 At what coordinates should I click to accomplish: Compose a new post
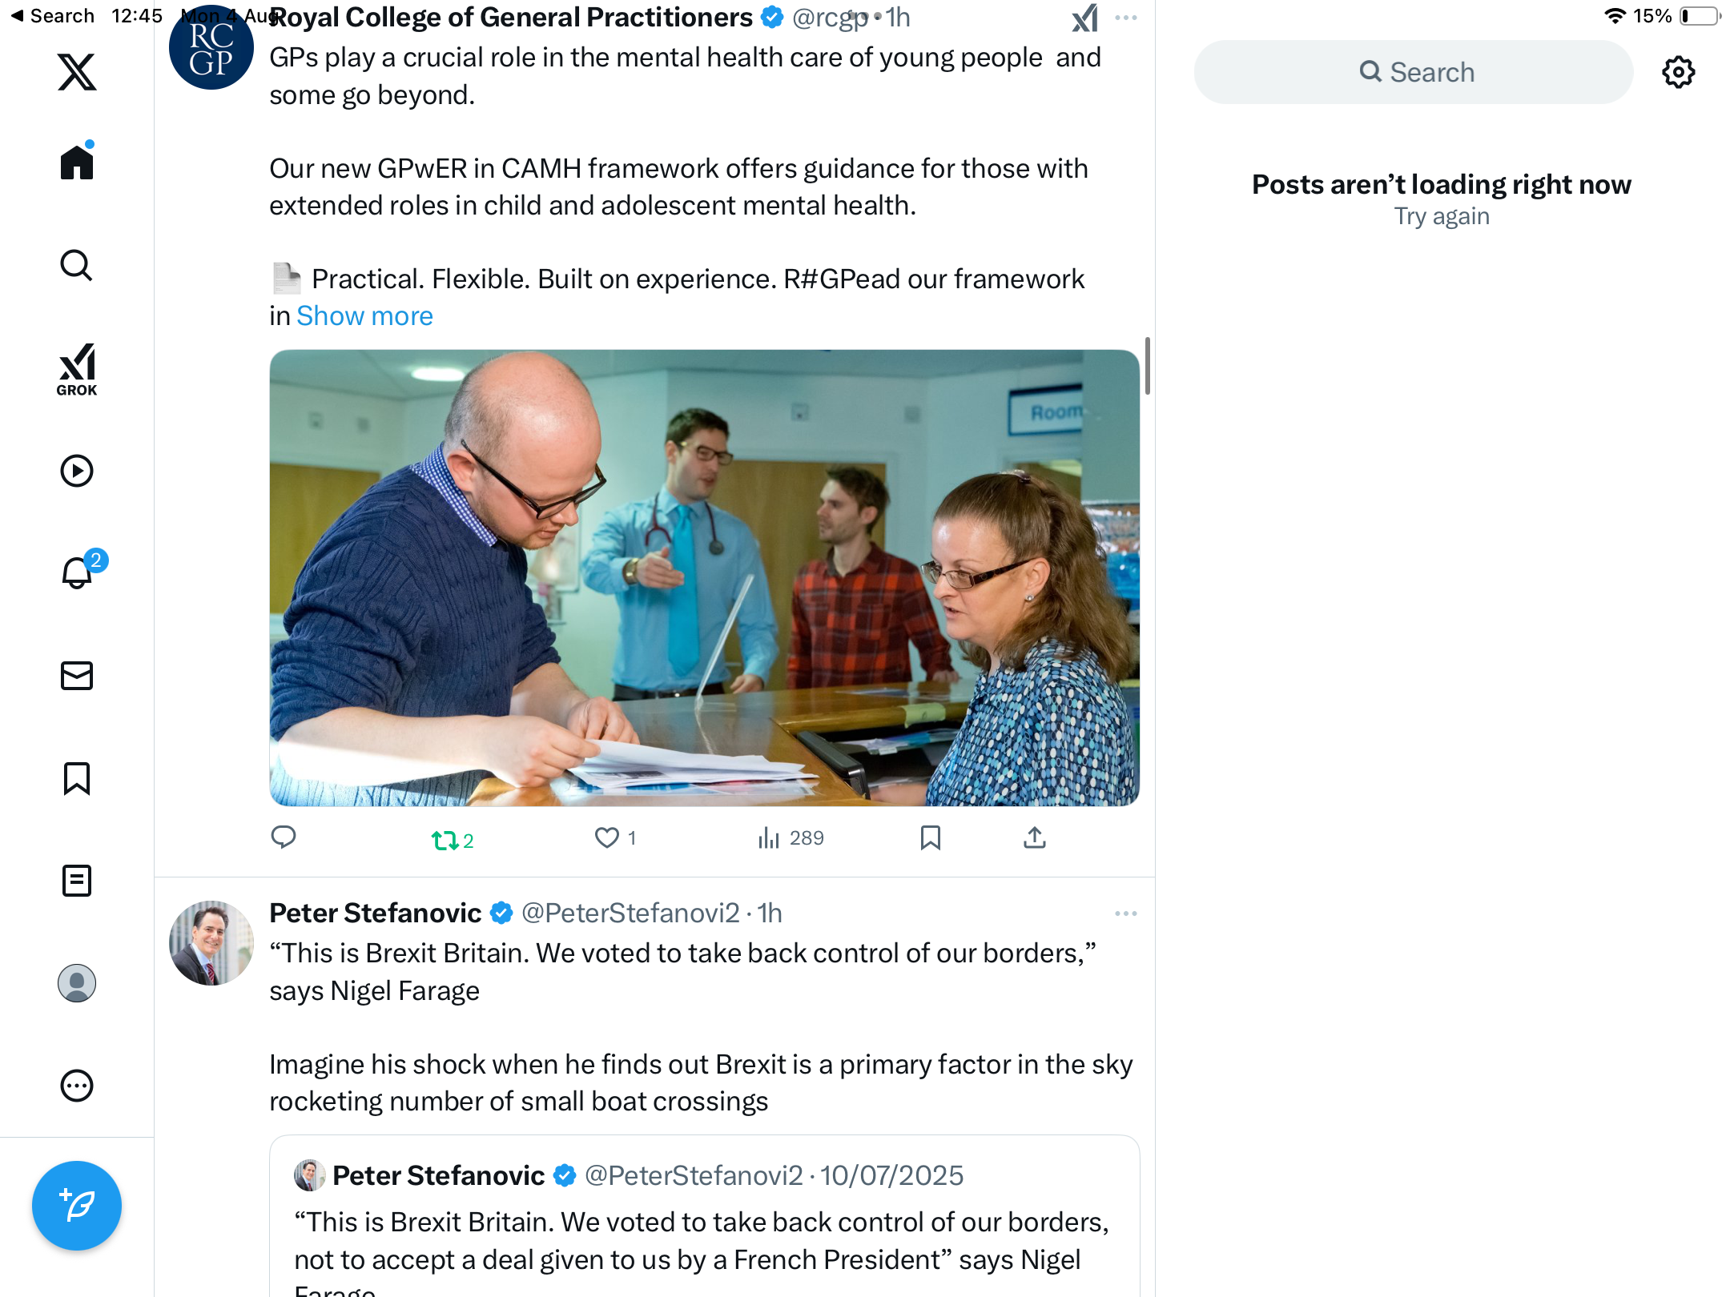tap(77, 1206)
